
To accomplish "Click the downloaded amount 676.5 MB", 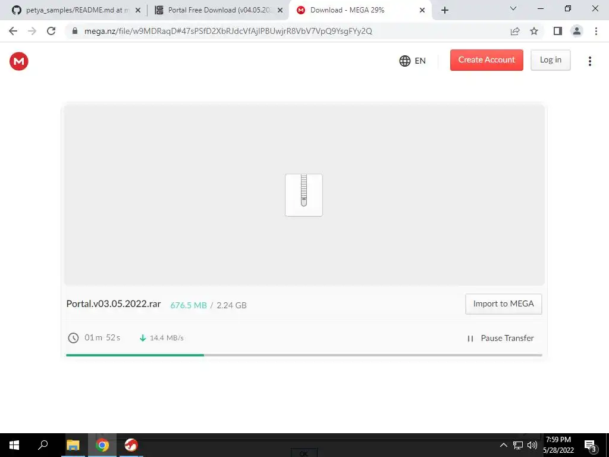I will (x=189, y=305).
